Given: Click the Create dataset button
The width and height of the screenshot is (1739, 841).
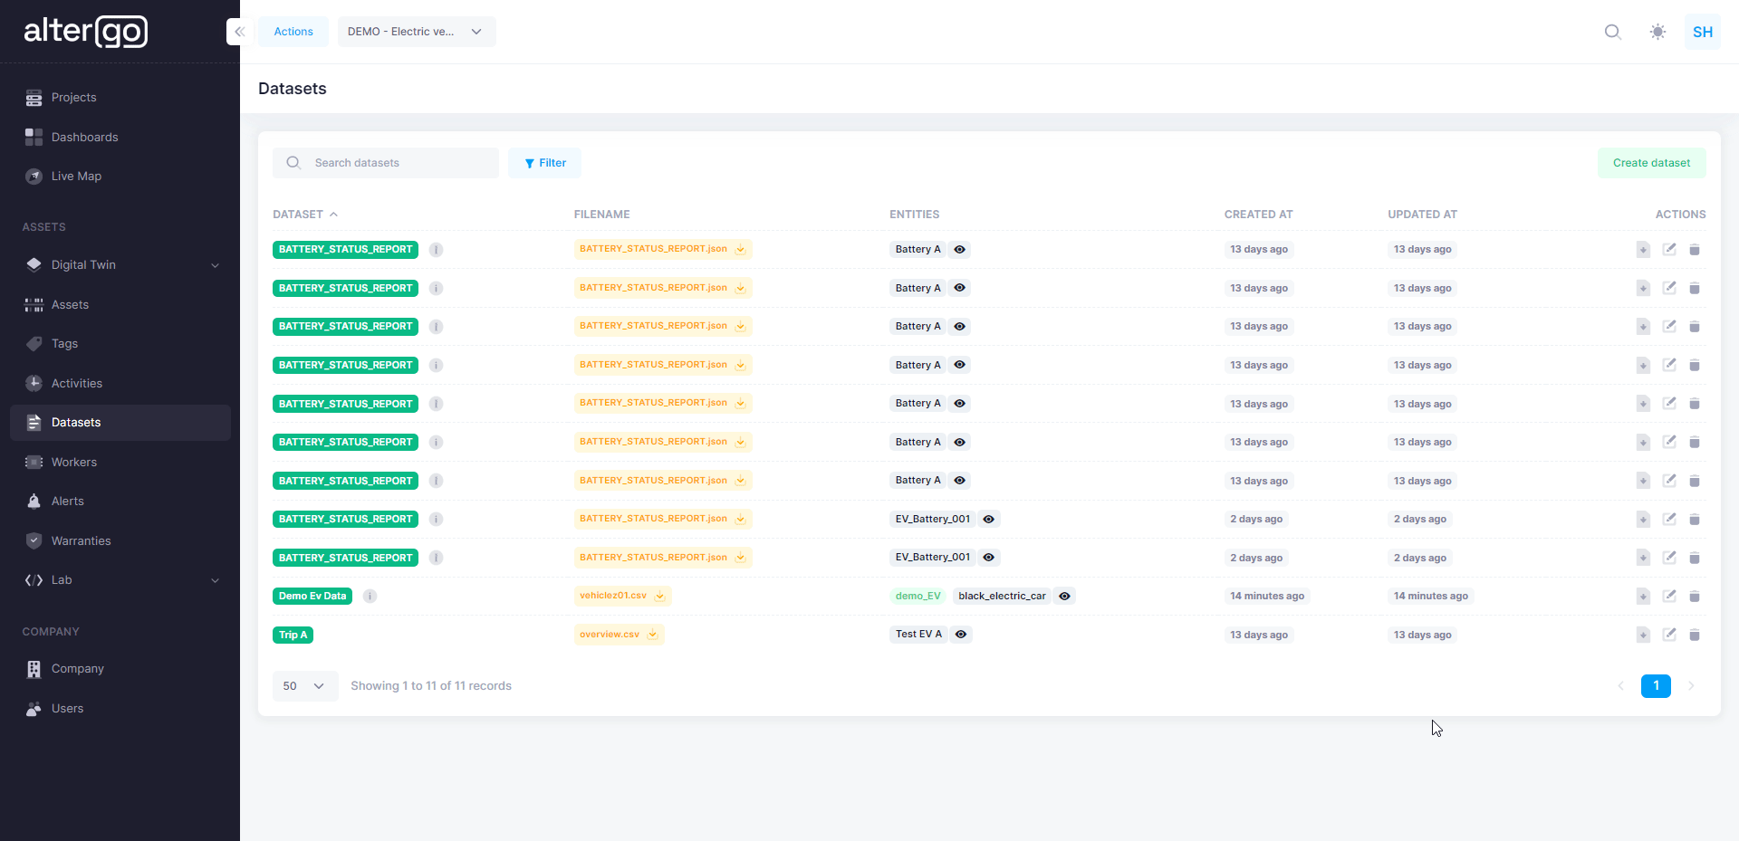Looking at the screenshot, I should [1650, 163].
